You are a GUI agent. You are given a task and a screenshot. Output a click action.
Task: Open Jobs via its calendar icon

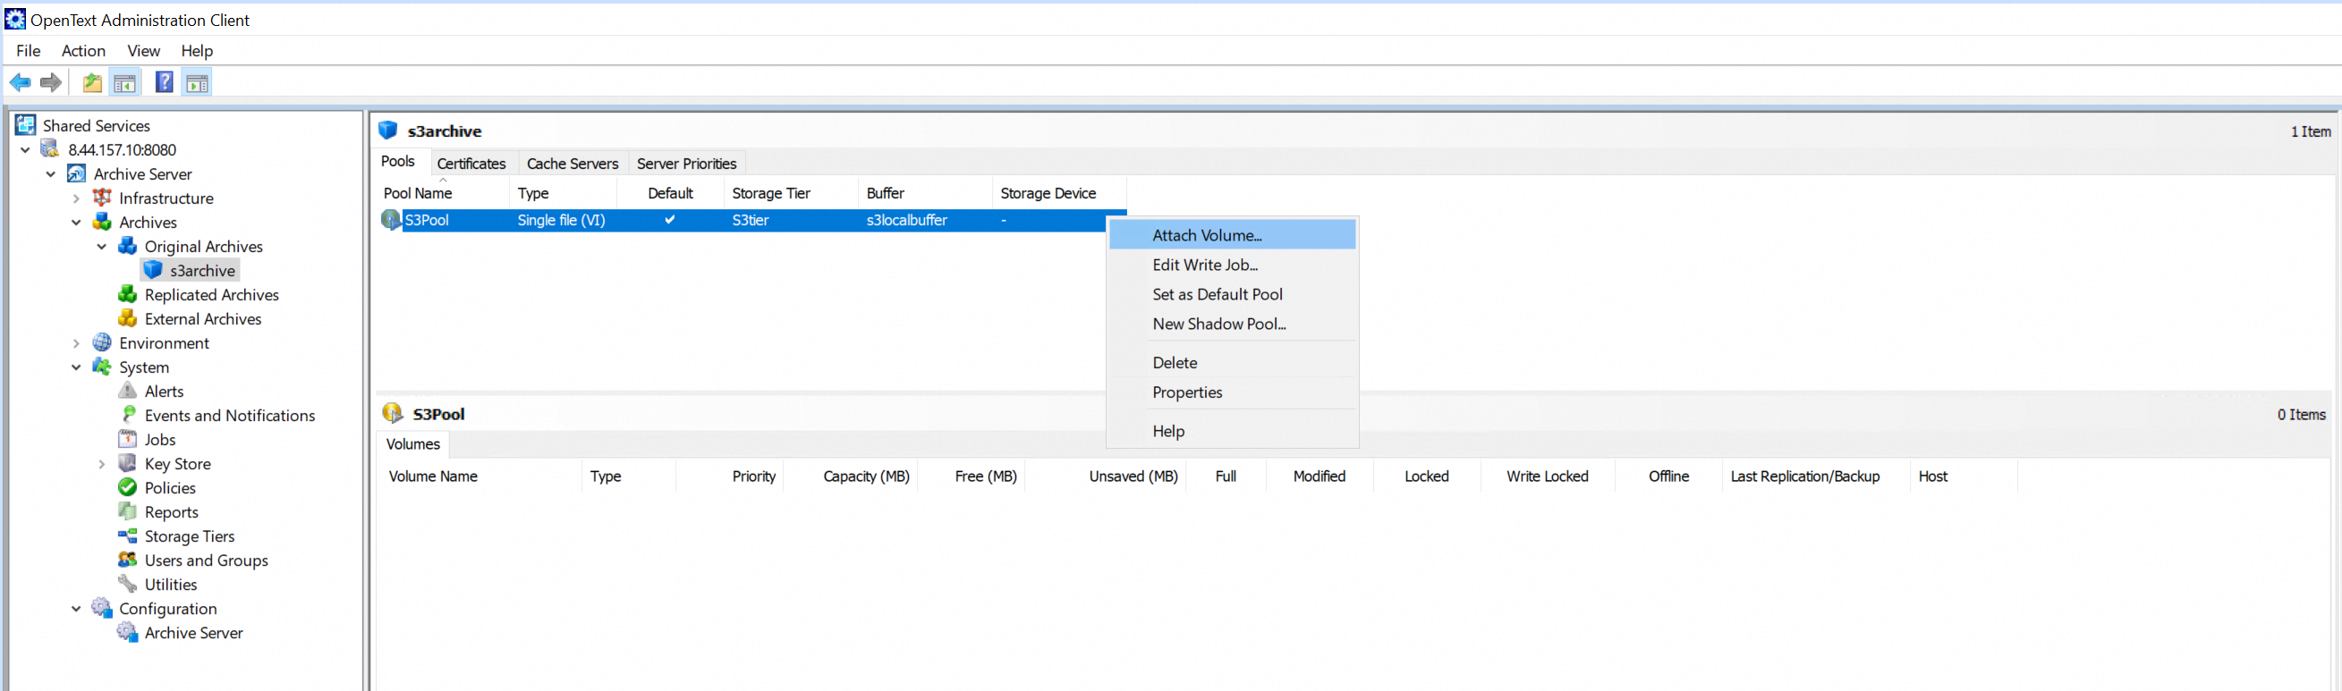(x=127, y=440)
